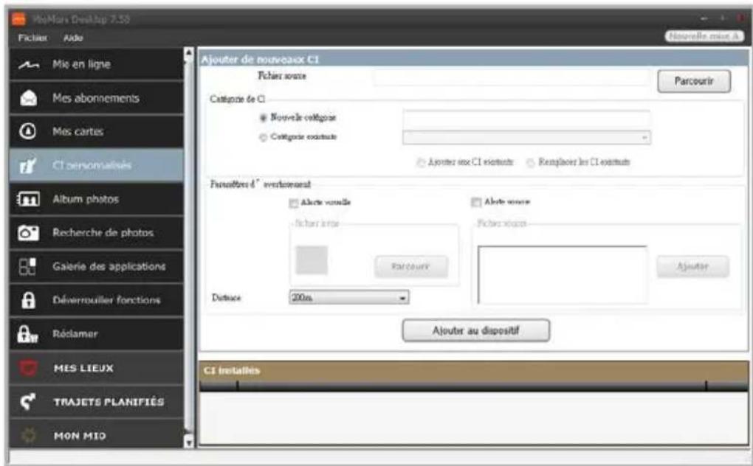Open the Fichier menu
This screenshot has height=466, width=753.
click(x=32, y=38)
